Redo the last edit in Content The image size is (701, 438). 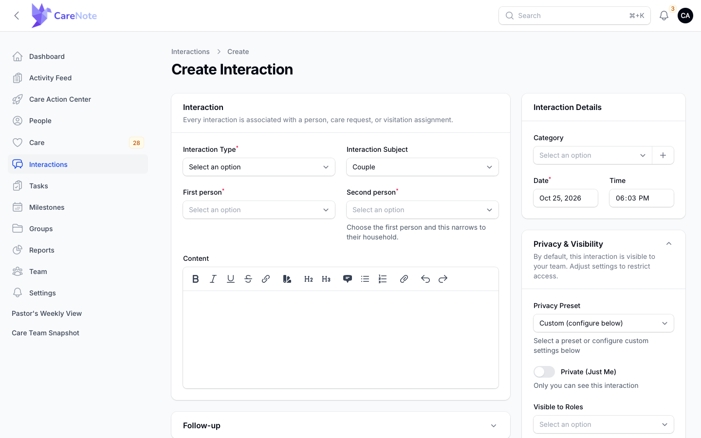click(x=443, y=279)
